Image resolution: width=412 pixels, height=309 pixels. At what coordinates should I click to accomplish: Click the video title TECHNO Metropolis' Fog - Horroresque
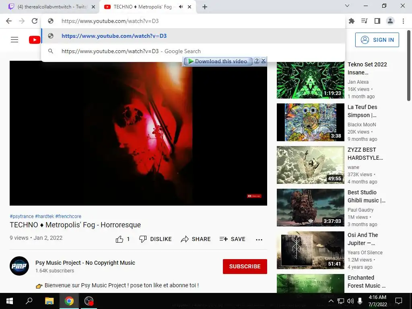75,225
